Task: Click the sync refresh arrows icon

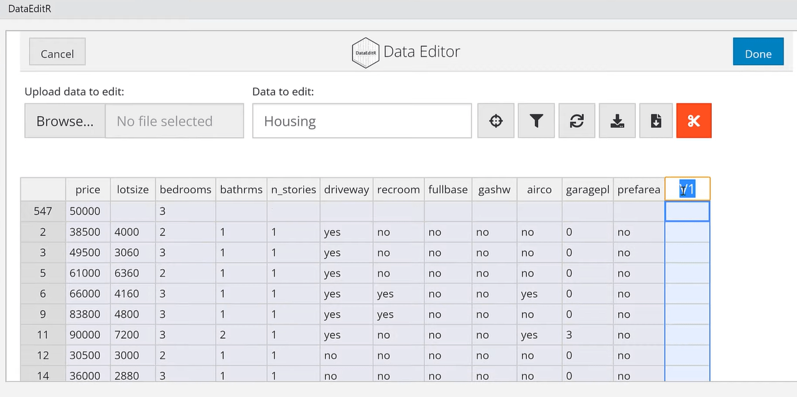Action: [576, 121]
